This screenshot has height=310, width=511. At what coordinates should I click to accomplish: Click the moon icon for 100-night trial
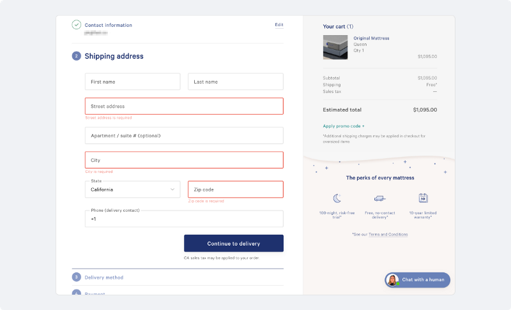(337, 198)
